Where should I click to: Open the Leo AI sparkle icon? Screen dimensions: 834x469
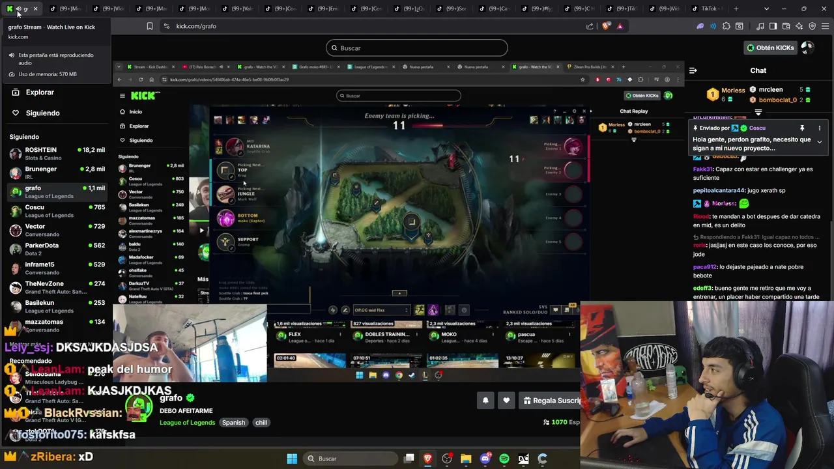click(799, 26)
